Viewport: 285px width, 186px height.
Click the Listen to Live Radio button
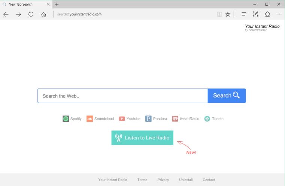(142, 138)
